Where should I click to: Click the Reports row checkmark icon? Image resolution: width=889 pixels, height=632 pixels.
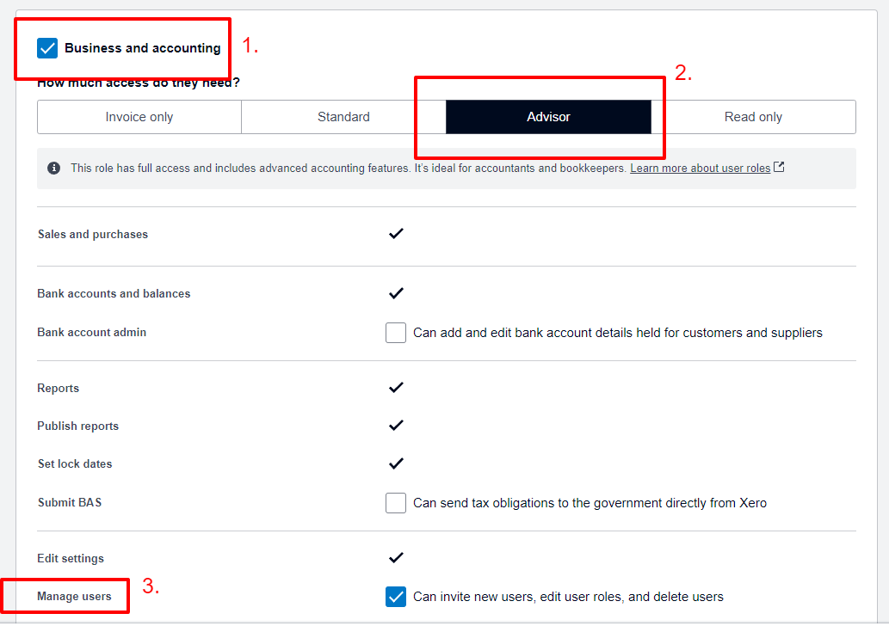396,387
